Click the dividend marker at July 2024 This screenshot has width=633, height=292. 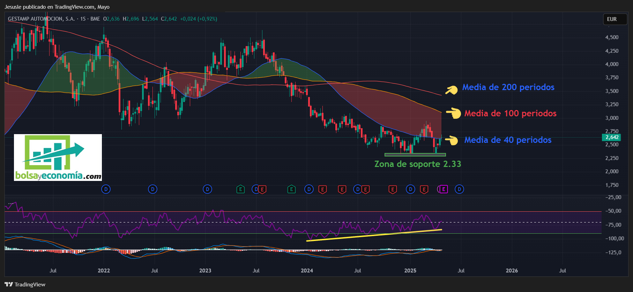click(357, 189)
